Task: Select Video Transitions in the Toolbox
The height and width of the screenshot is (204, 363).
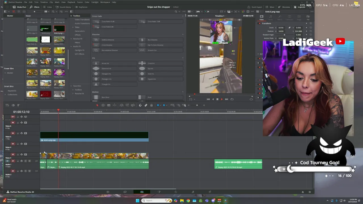Action: [82, 20]
